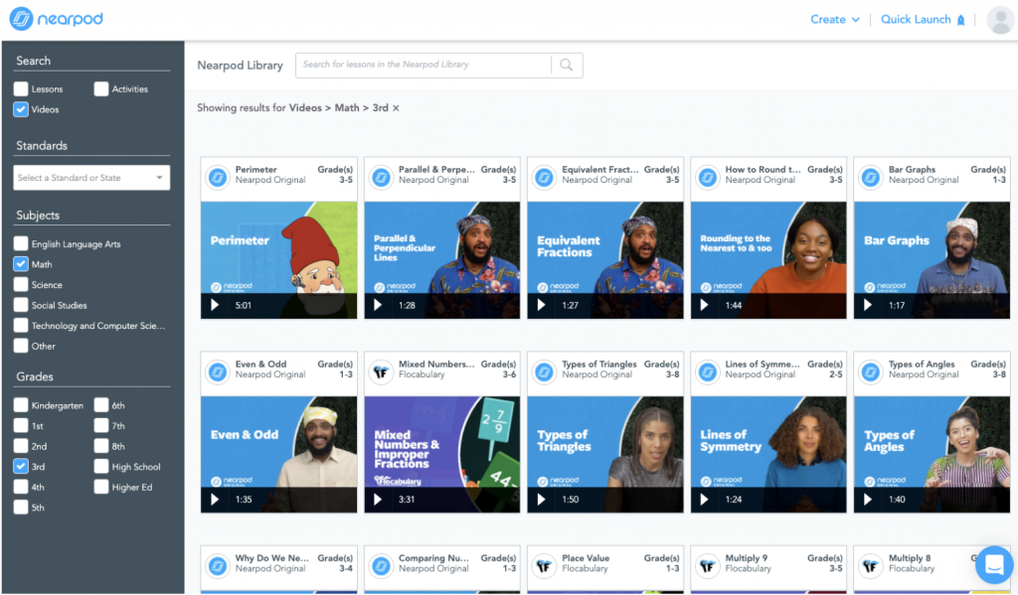Check the Social Studies subject
Viewport: 1018px width, 595px height.
(21, 305)
